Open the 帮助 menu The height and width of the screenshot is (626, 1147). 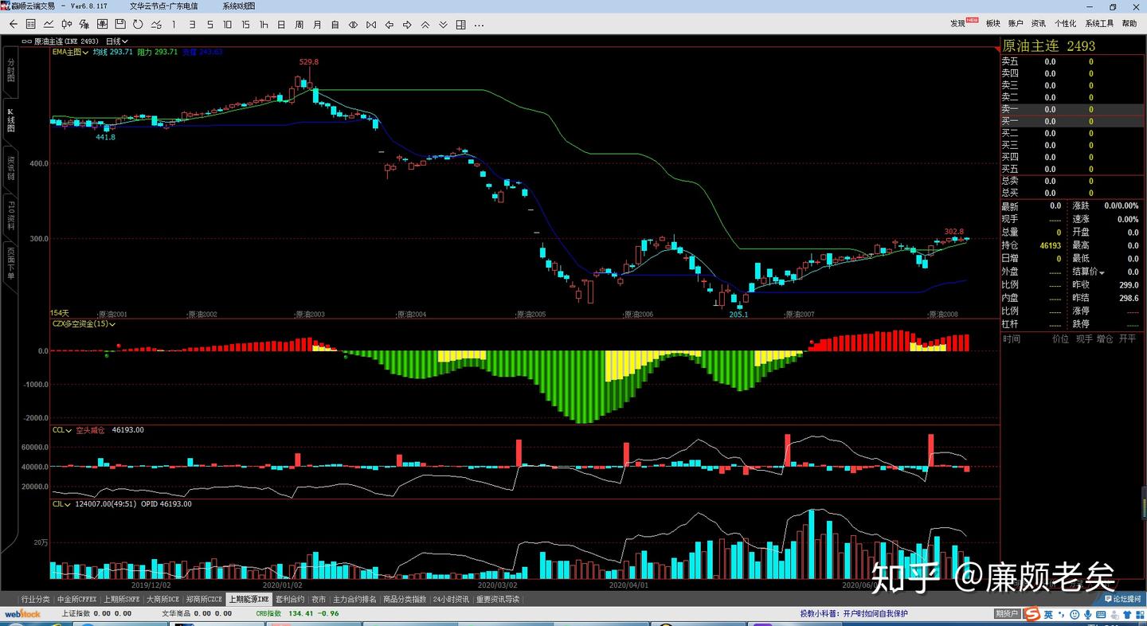(1129, 24)
